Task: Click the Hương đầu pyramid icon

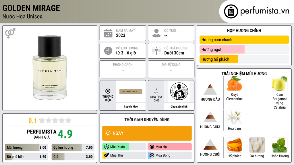Action: click(x=210, y=89)
